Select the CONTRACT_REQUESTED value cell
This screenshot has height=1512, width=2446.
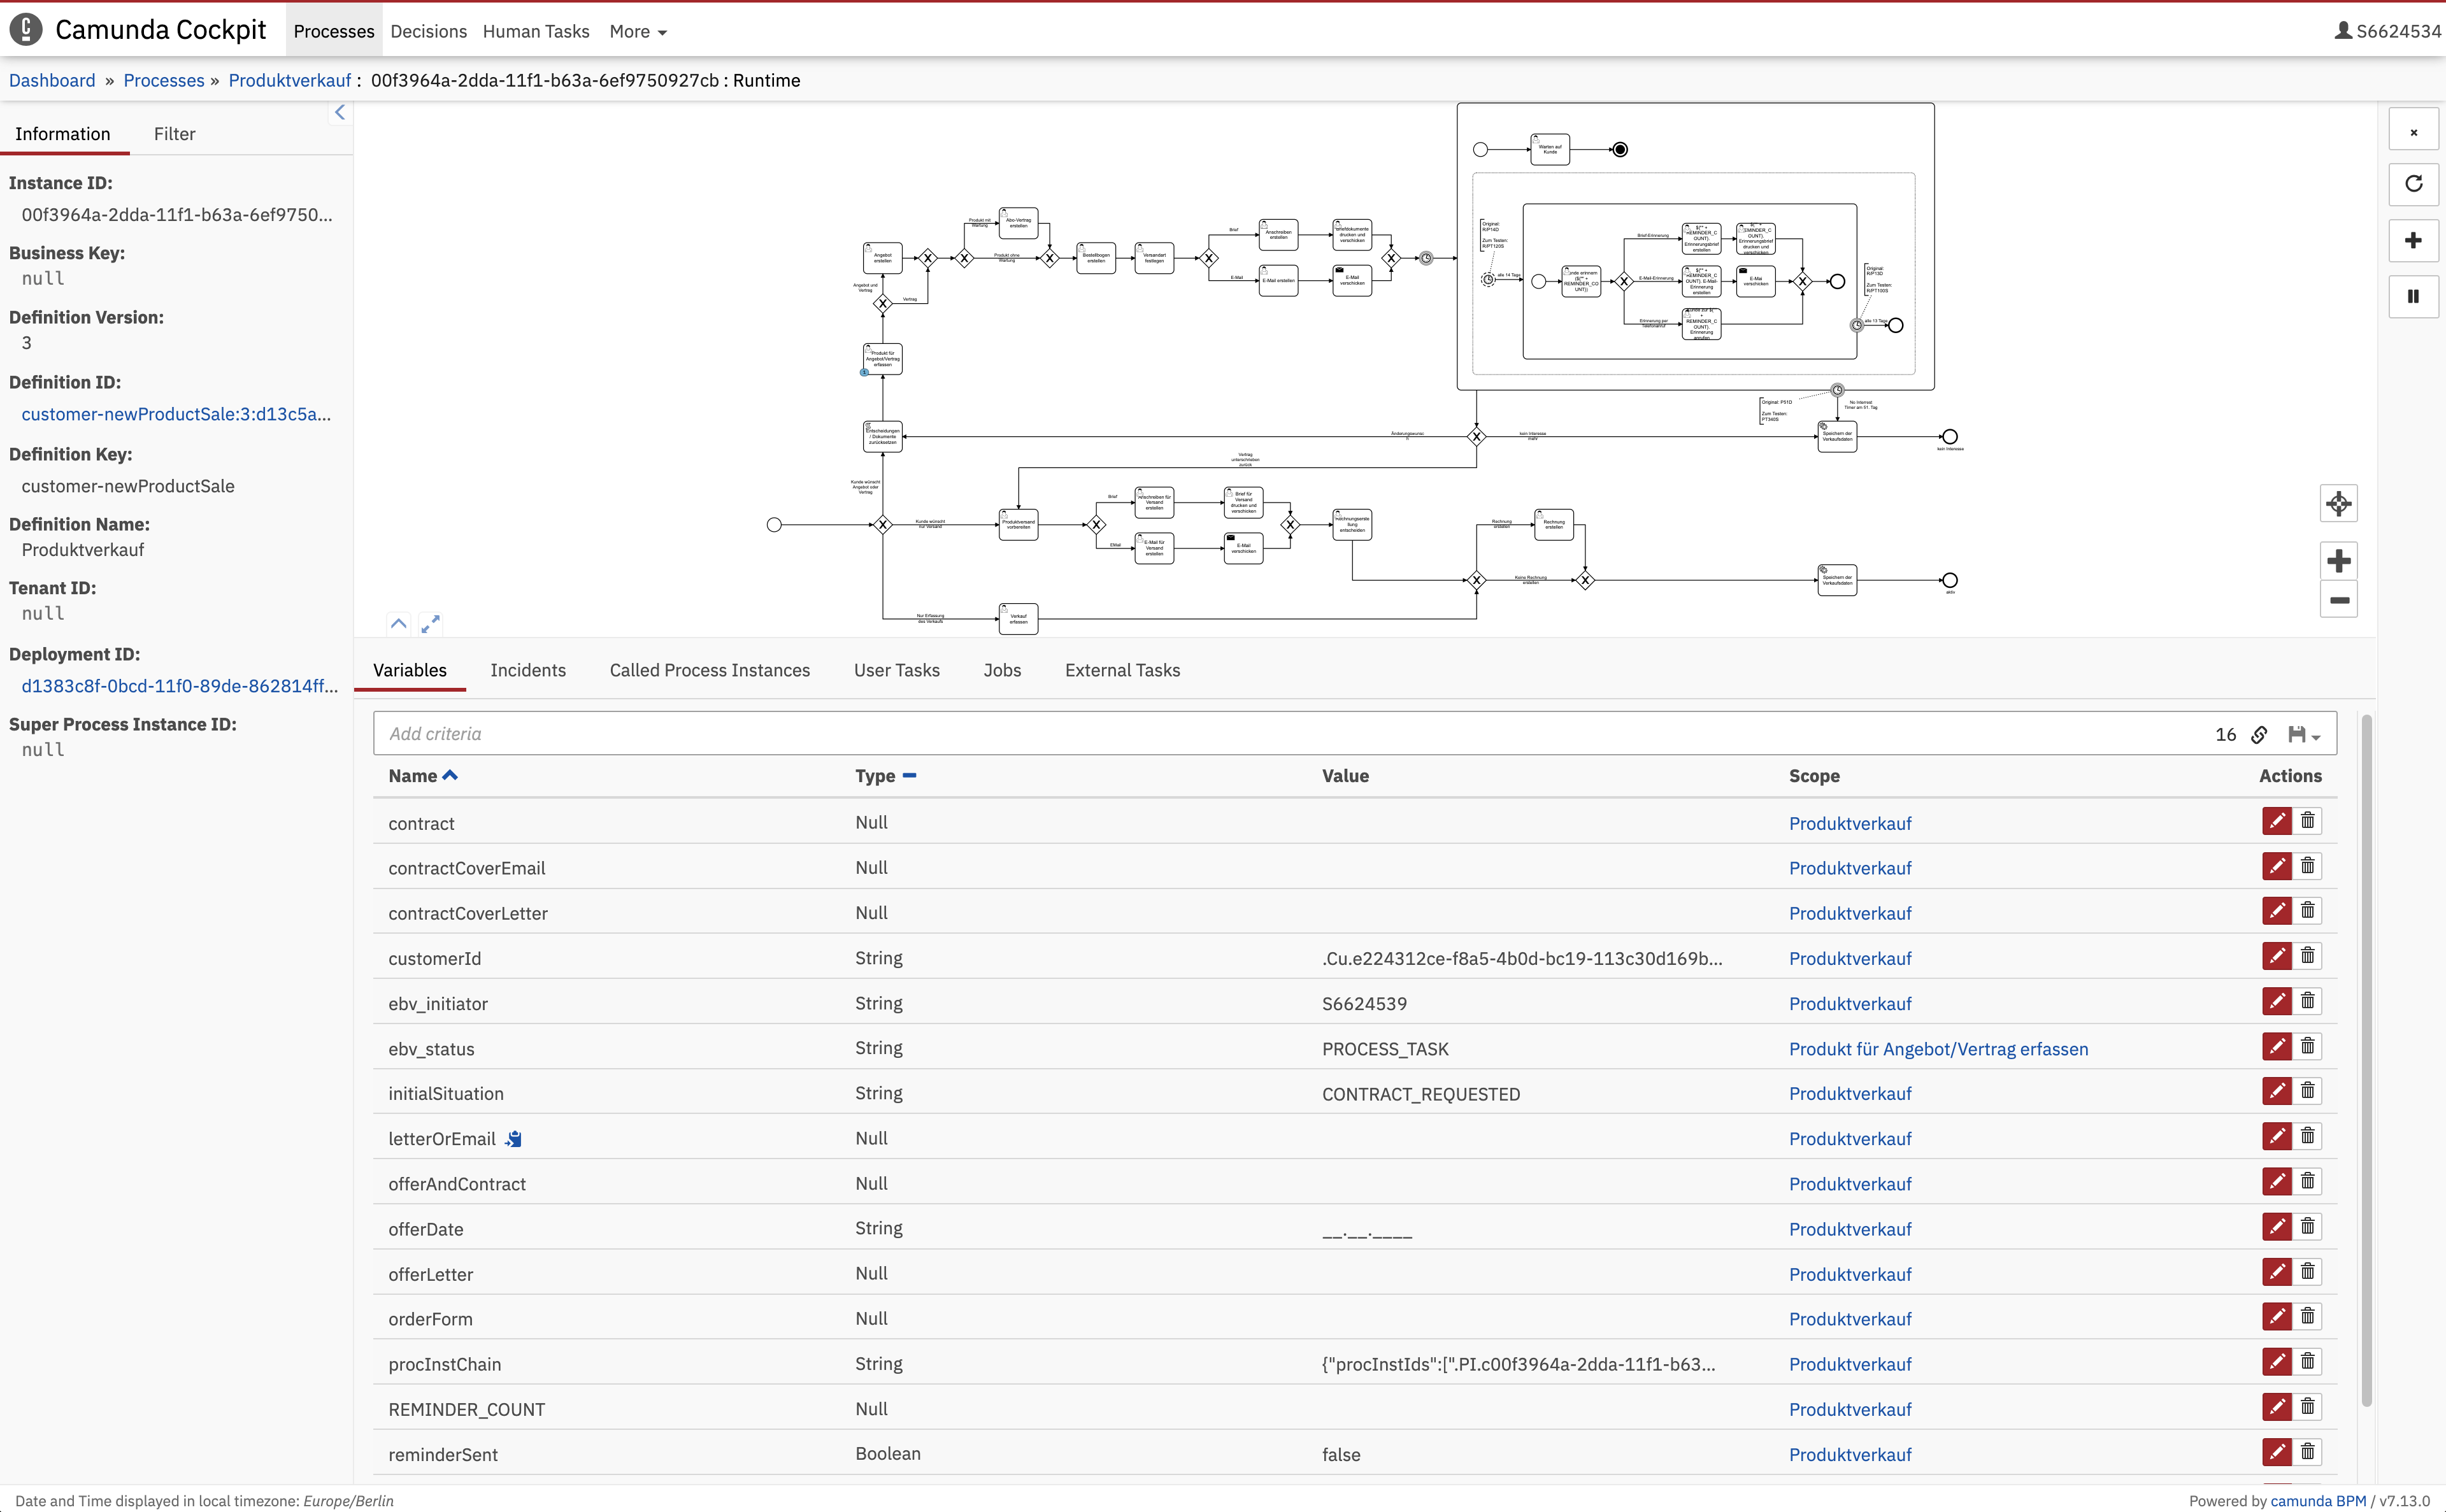coord(1421,1094)
